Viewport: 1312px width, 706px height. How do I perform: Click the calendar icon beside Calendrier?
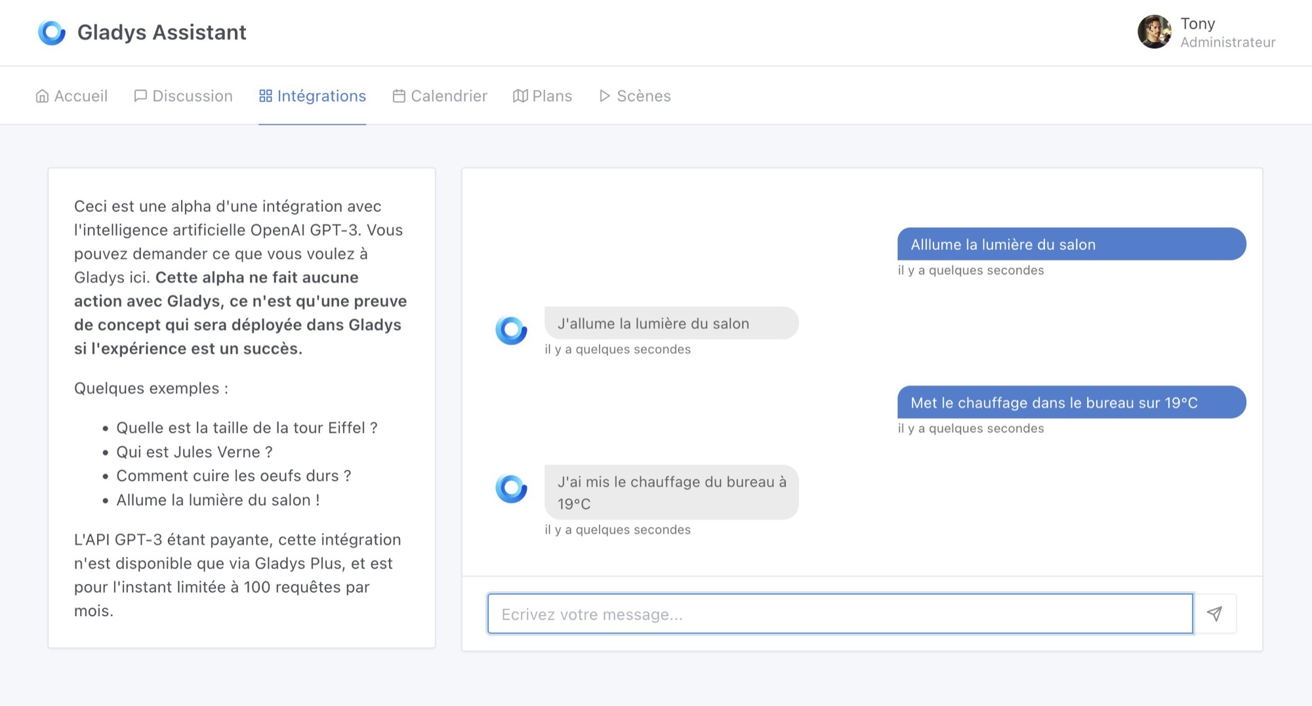pyautogui.click(x=399, y=96)
